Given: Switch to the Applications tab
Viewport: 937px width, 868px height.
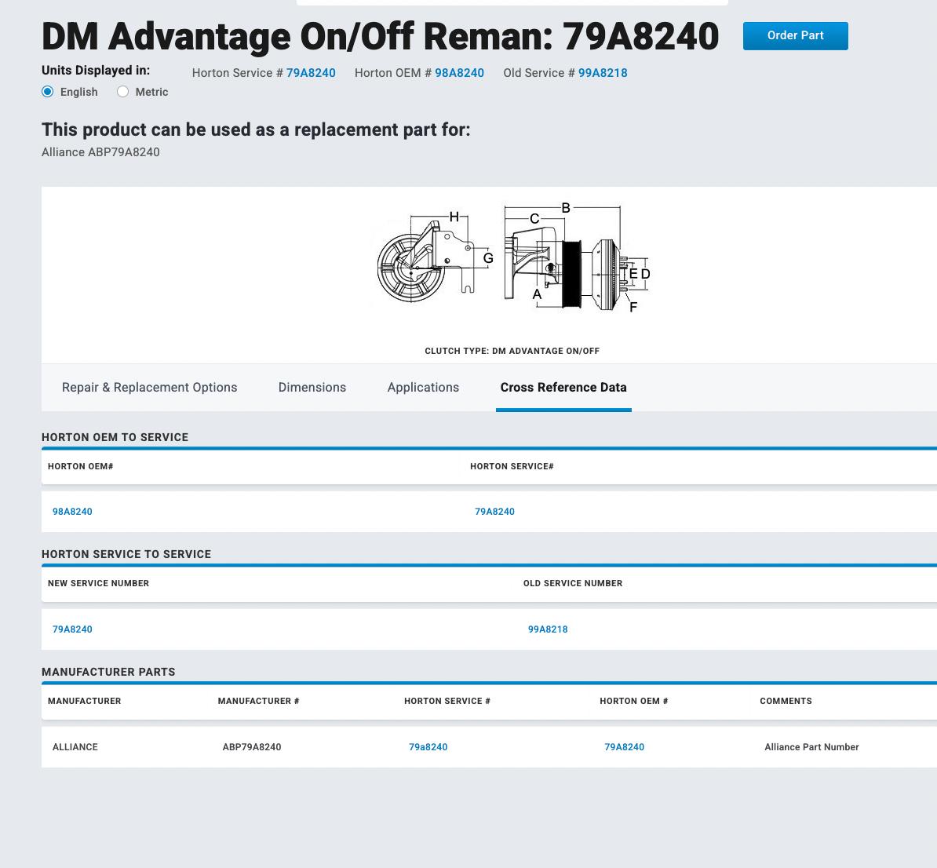Looking at the screenshot, I should [423, 388].
